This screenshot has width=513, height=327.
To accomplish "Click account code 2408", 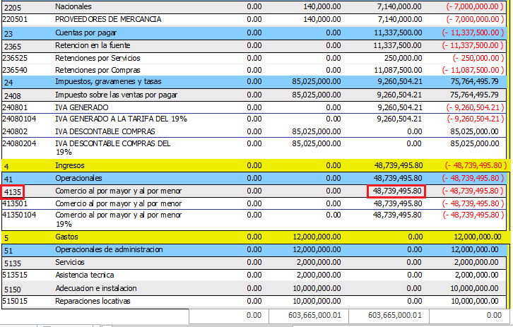I will tap(13, 96).
